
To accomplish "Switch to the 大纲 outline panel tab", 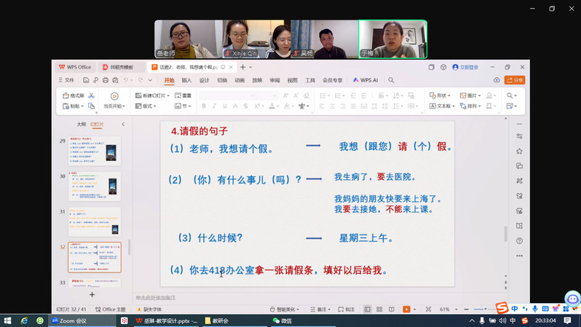I will [82, 125].
